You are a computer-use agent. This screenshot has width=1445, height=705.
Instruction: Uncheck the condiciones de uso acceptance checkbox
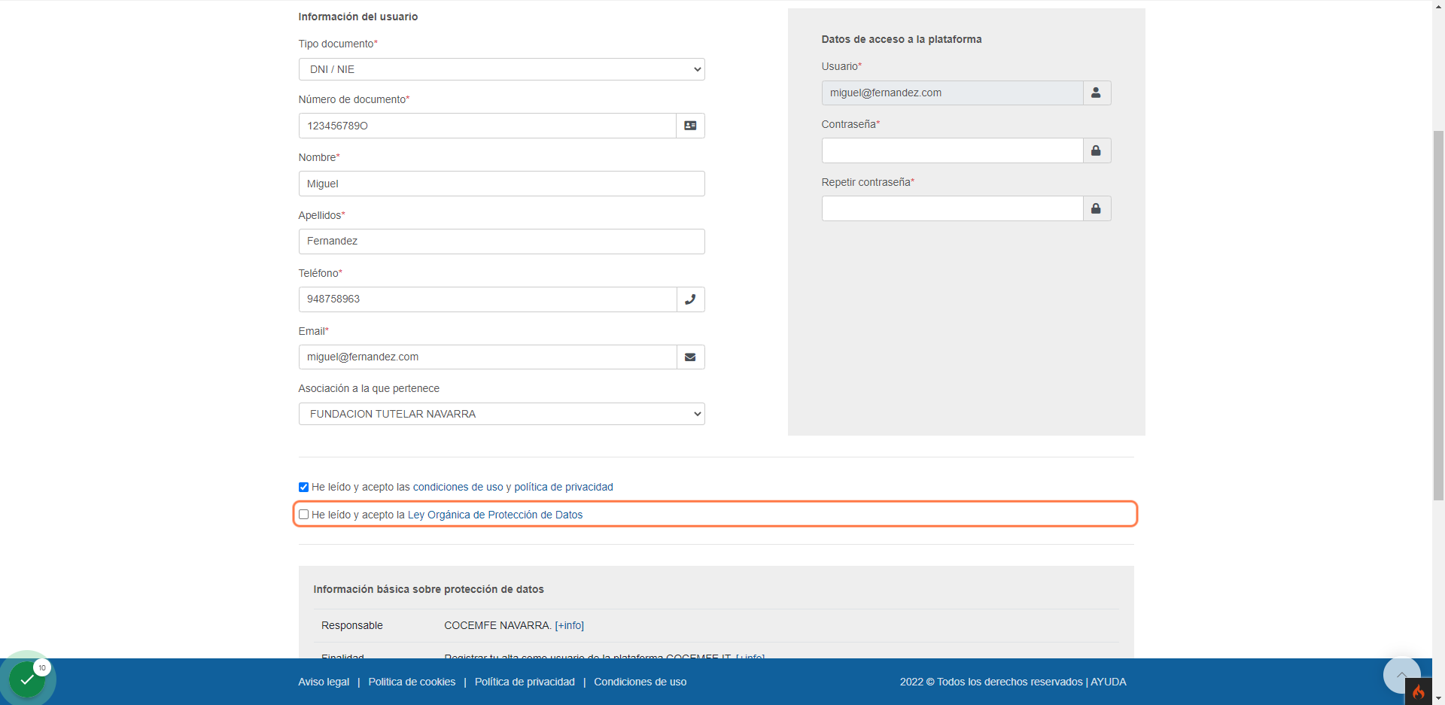click(x=303, y=488)
